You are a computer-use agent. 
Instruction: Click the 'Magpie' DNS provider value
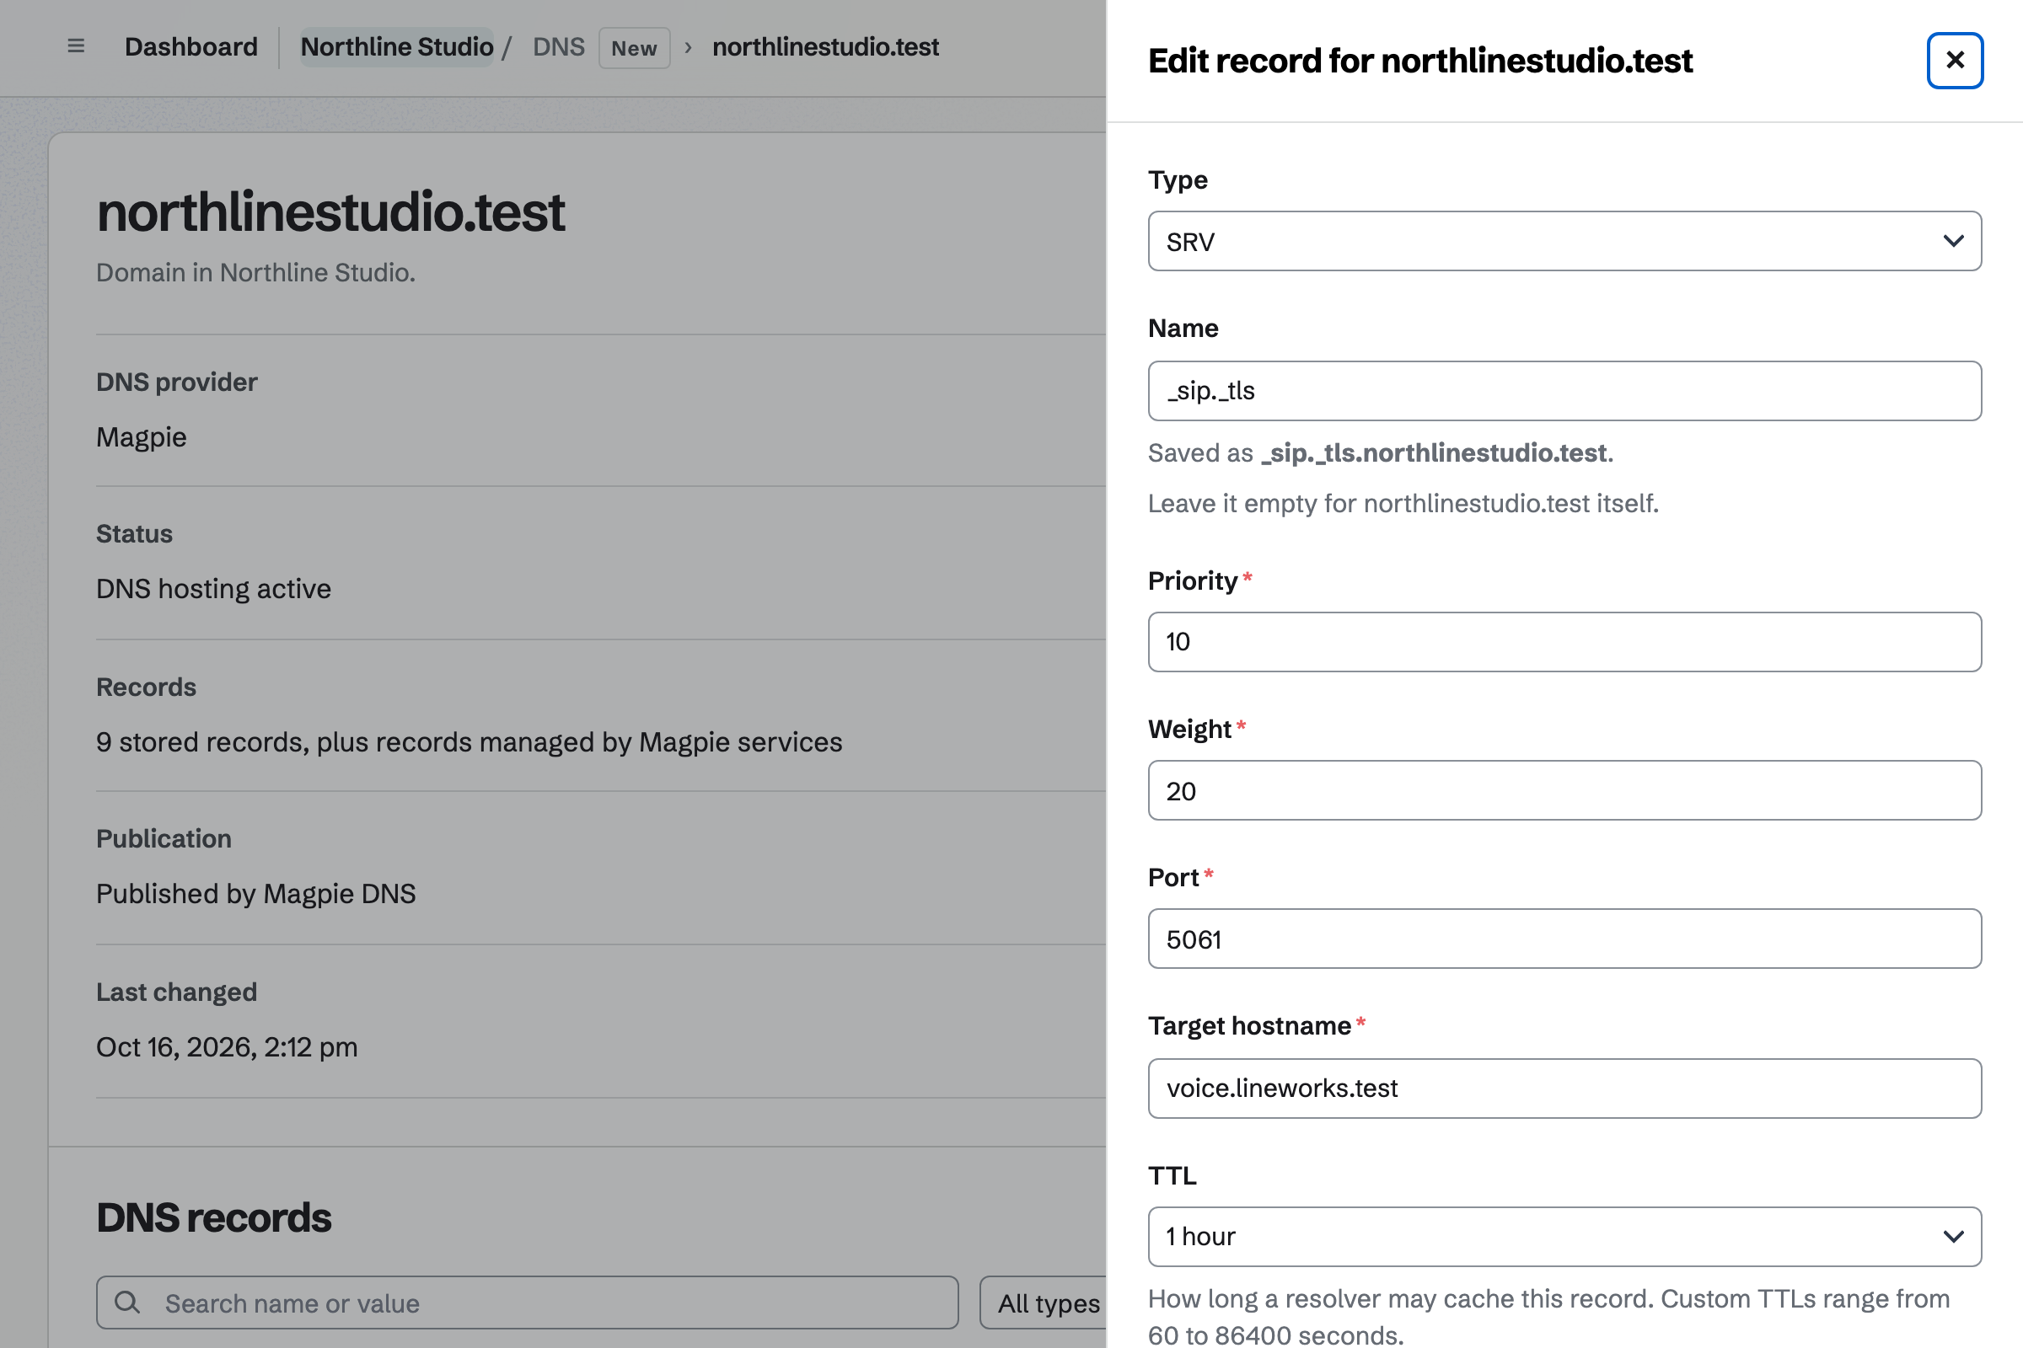point(141,436)
